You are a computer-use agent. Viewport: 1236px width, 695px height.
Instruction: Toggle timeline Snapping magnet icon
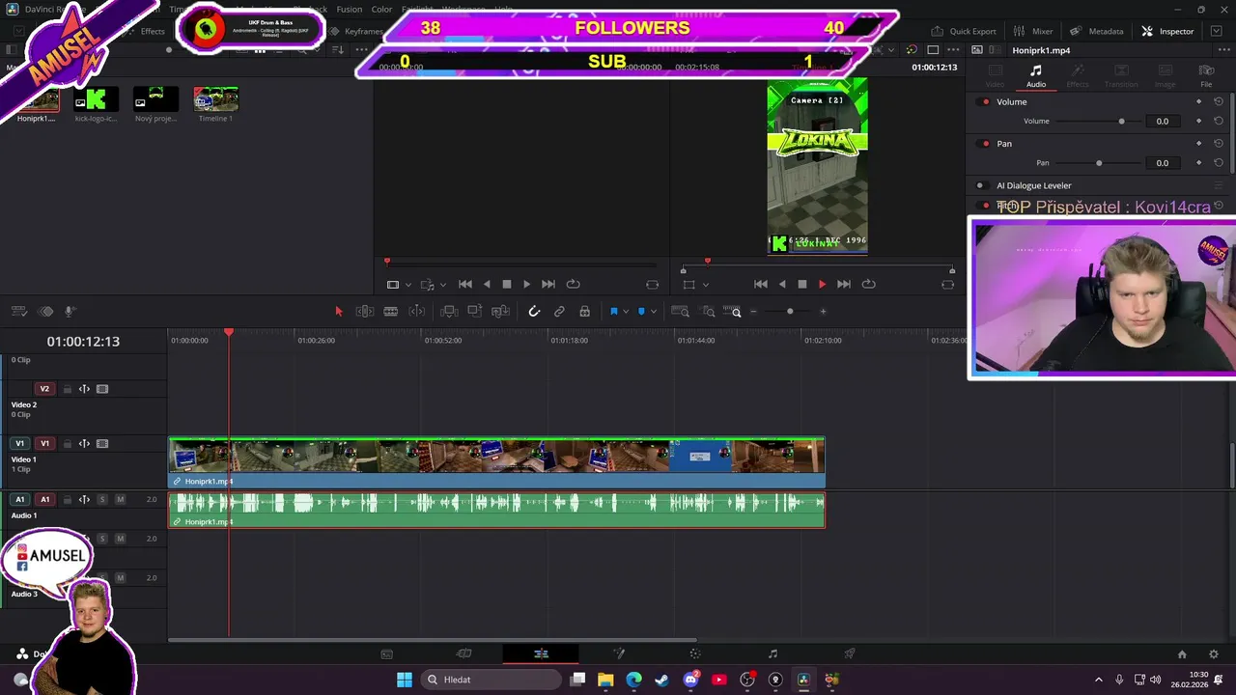[x=534, y=311]
